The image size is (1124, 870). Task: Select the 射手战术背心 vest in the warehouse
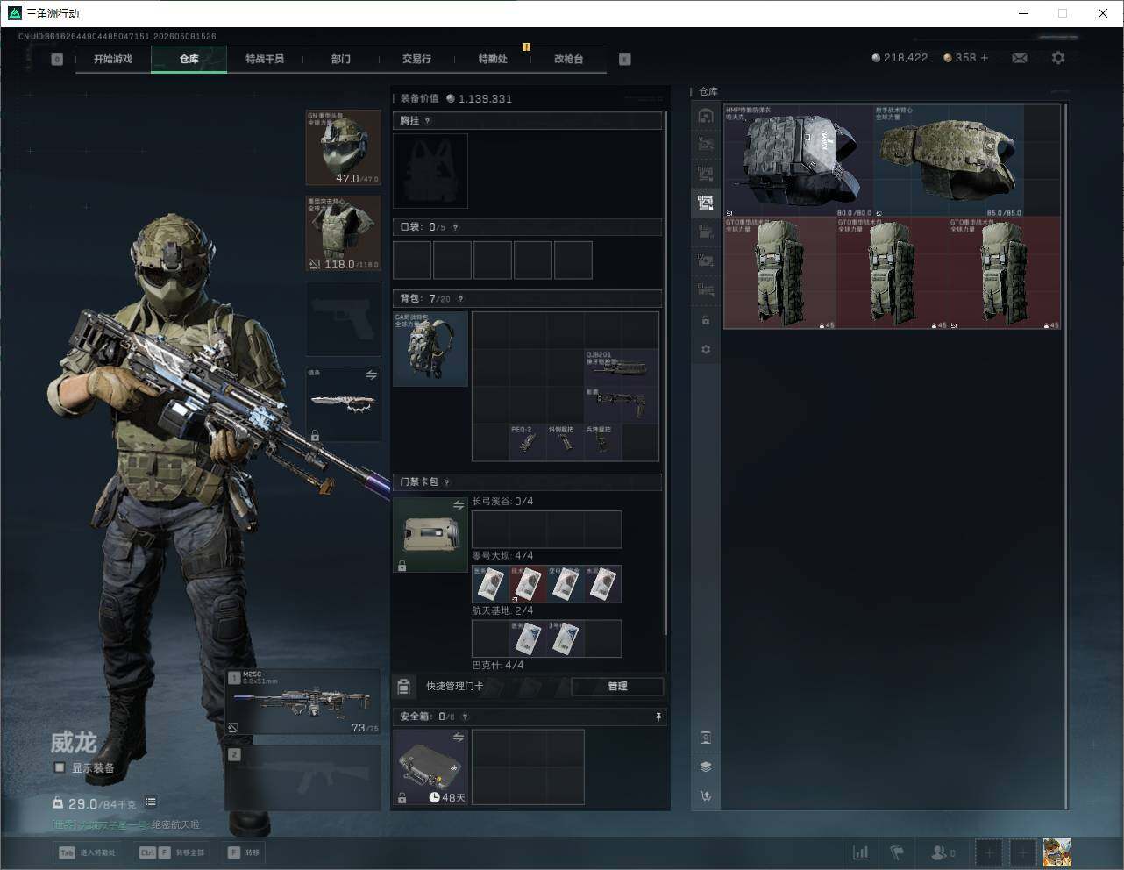pos(949,160)
